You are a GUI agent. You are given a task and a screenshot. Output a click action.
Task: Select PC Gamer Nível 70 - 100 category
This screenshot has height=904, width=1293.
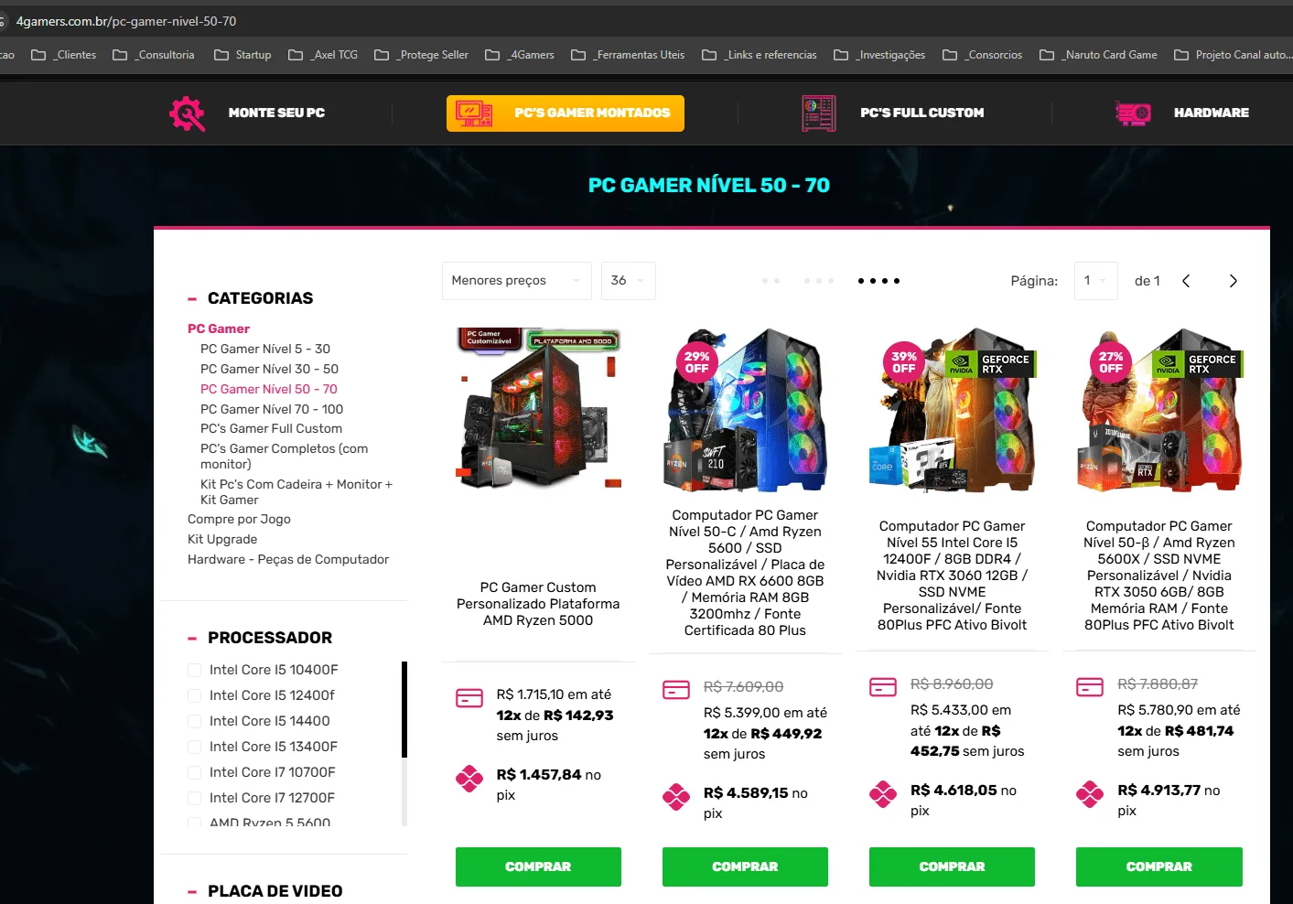(x=272, y=409)
